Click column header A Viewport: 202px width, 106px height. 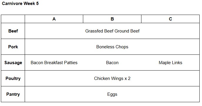tap(54, 19)
